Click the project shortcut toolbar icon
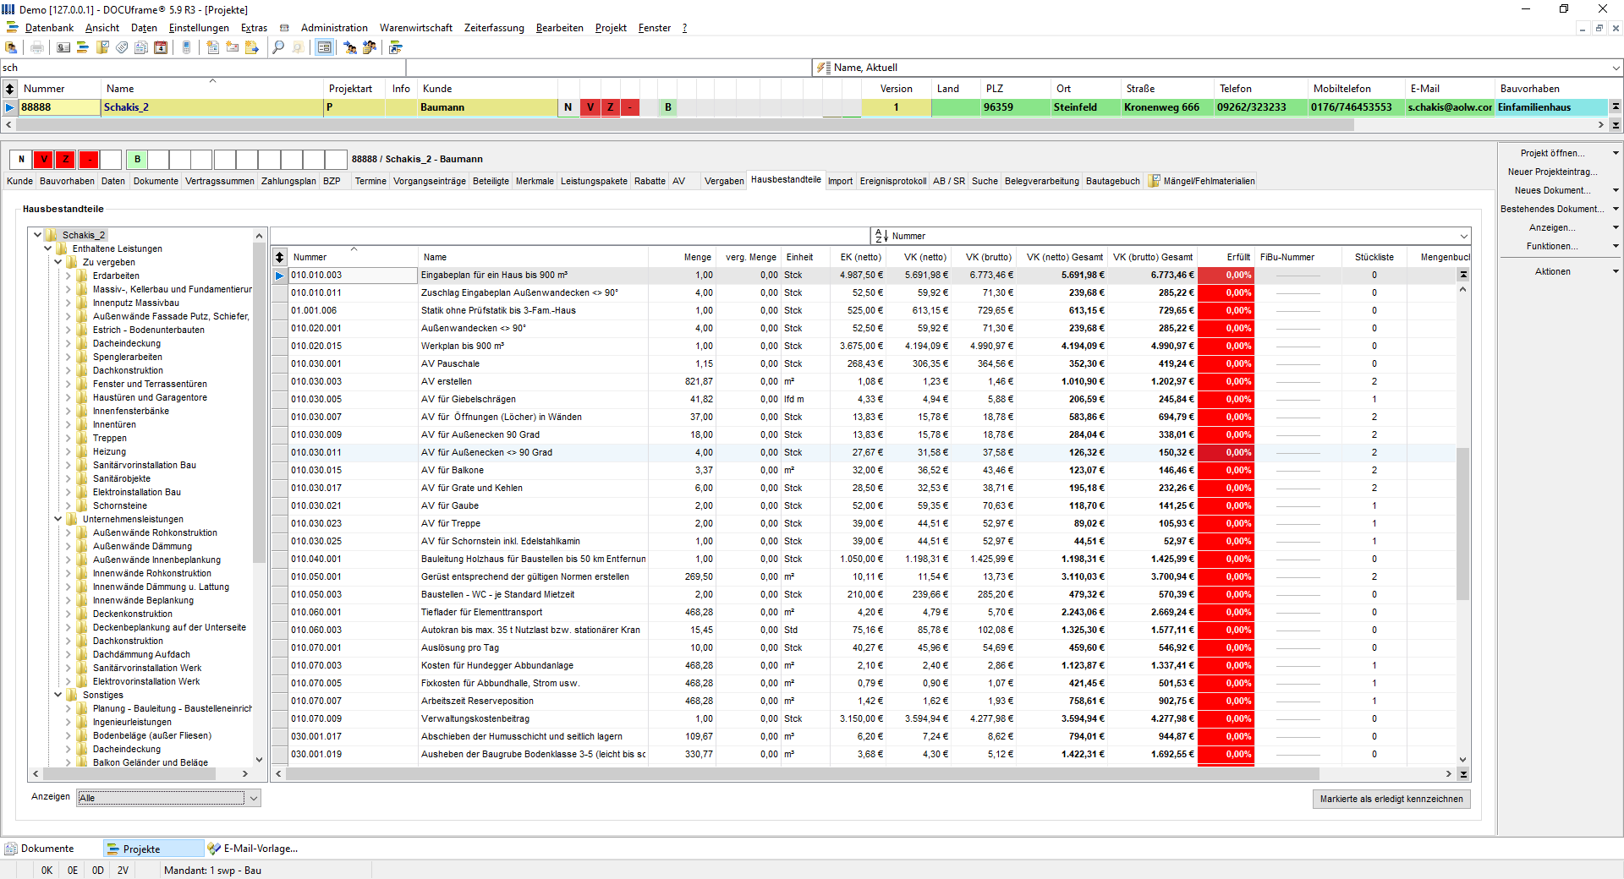This screenshot has width=1624, height=879. point(396,47)
